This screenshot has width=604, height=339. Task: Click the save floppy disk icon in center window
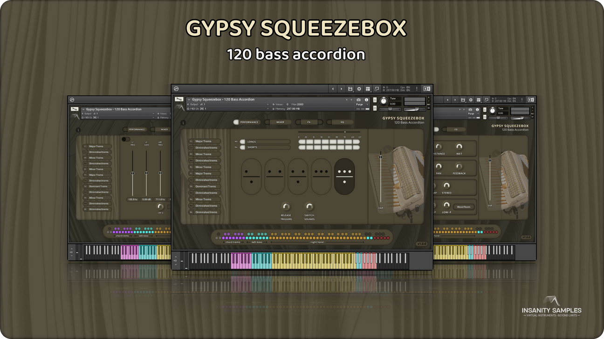pyautogui.click(x=350, y=89)
